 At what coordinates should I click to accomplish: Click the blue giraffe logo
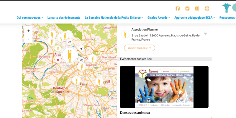tap(227, 8)
